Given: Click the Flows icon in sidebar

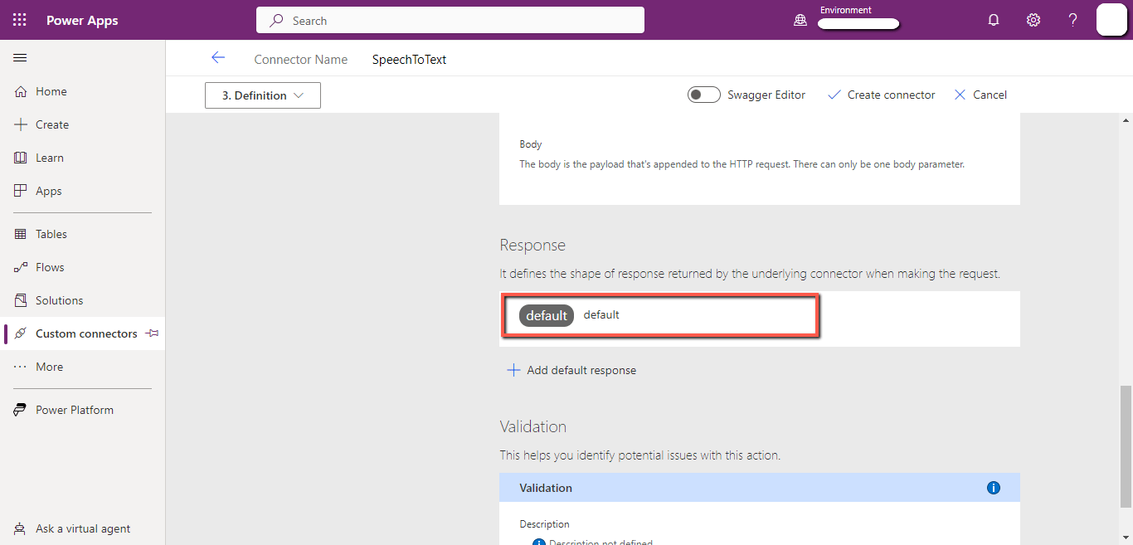Looking at the screenshot, I should click(21, 267).
